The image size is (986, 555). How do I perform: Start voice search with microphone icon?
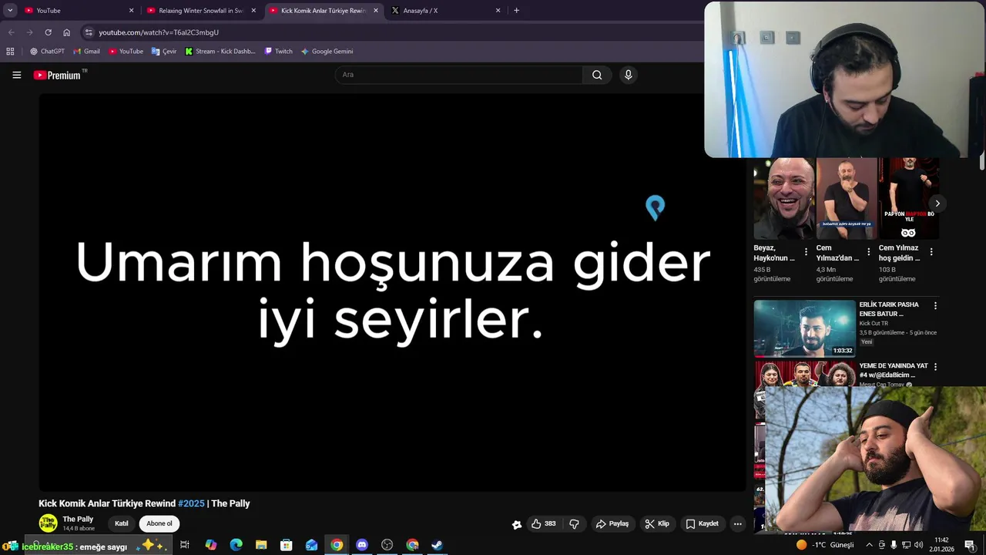pyautogui.click(x=628, y=75)
